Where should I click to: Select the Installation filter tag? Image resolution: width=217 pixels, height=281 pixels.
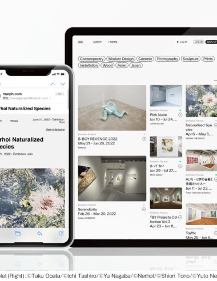[x=89, y=65]
